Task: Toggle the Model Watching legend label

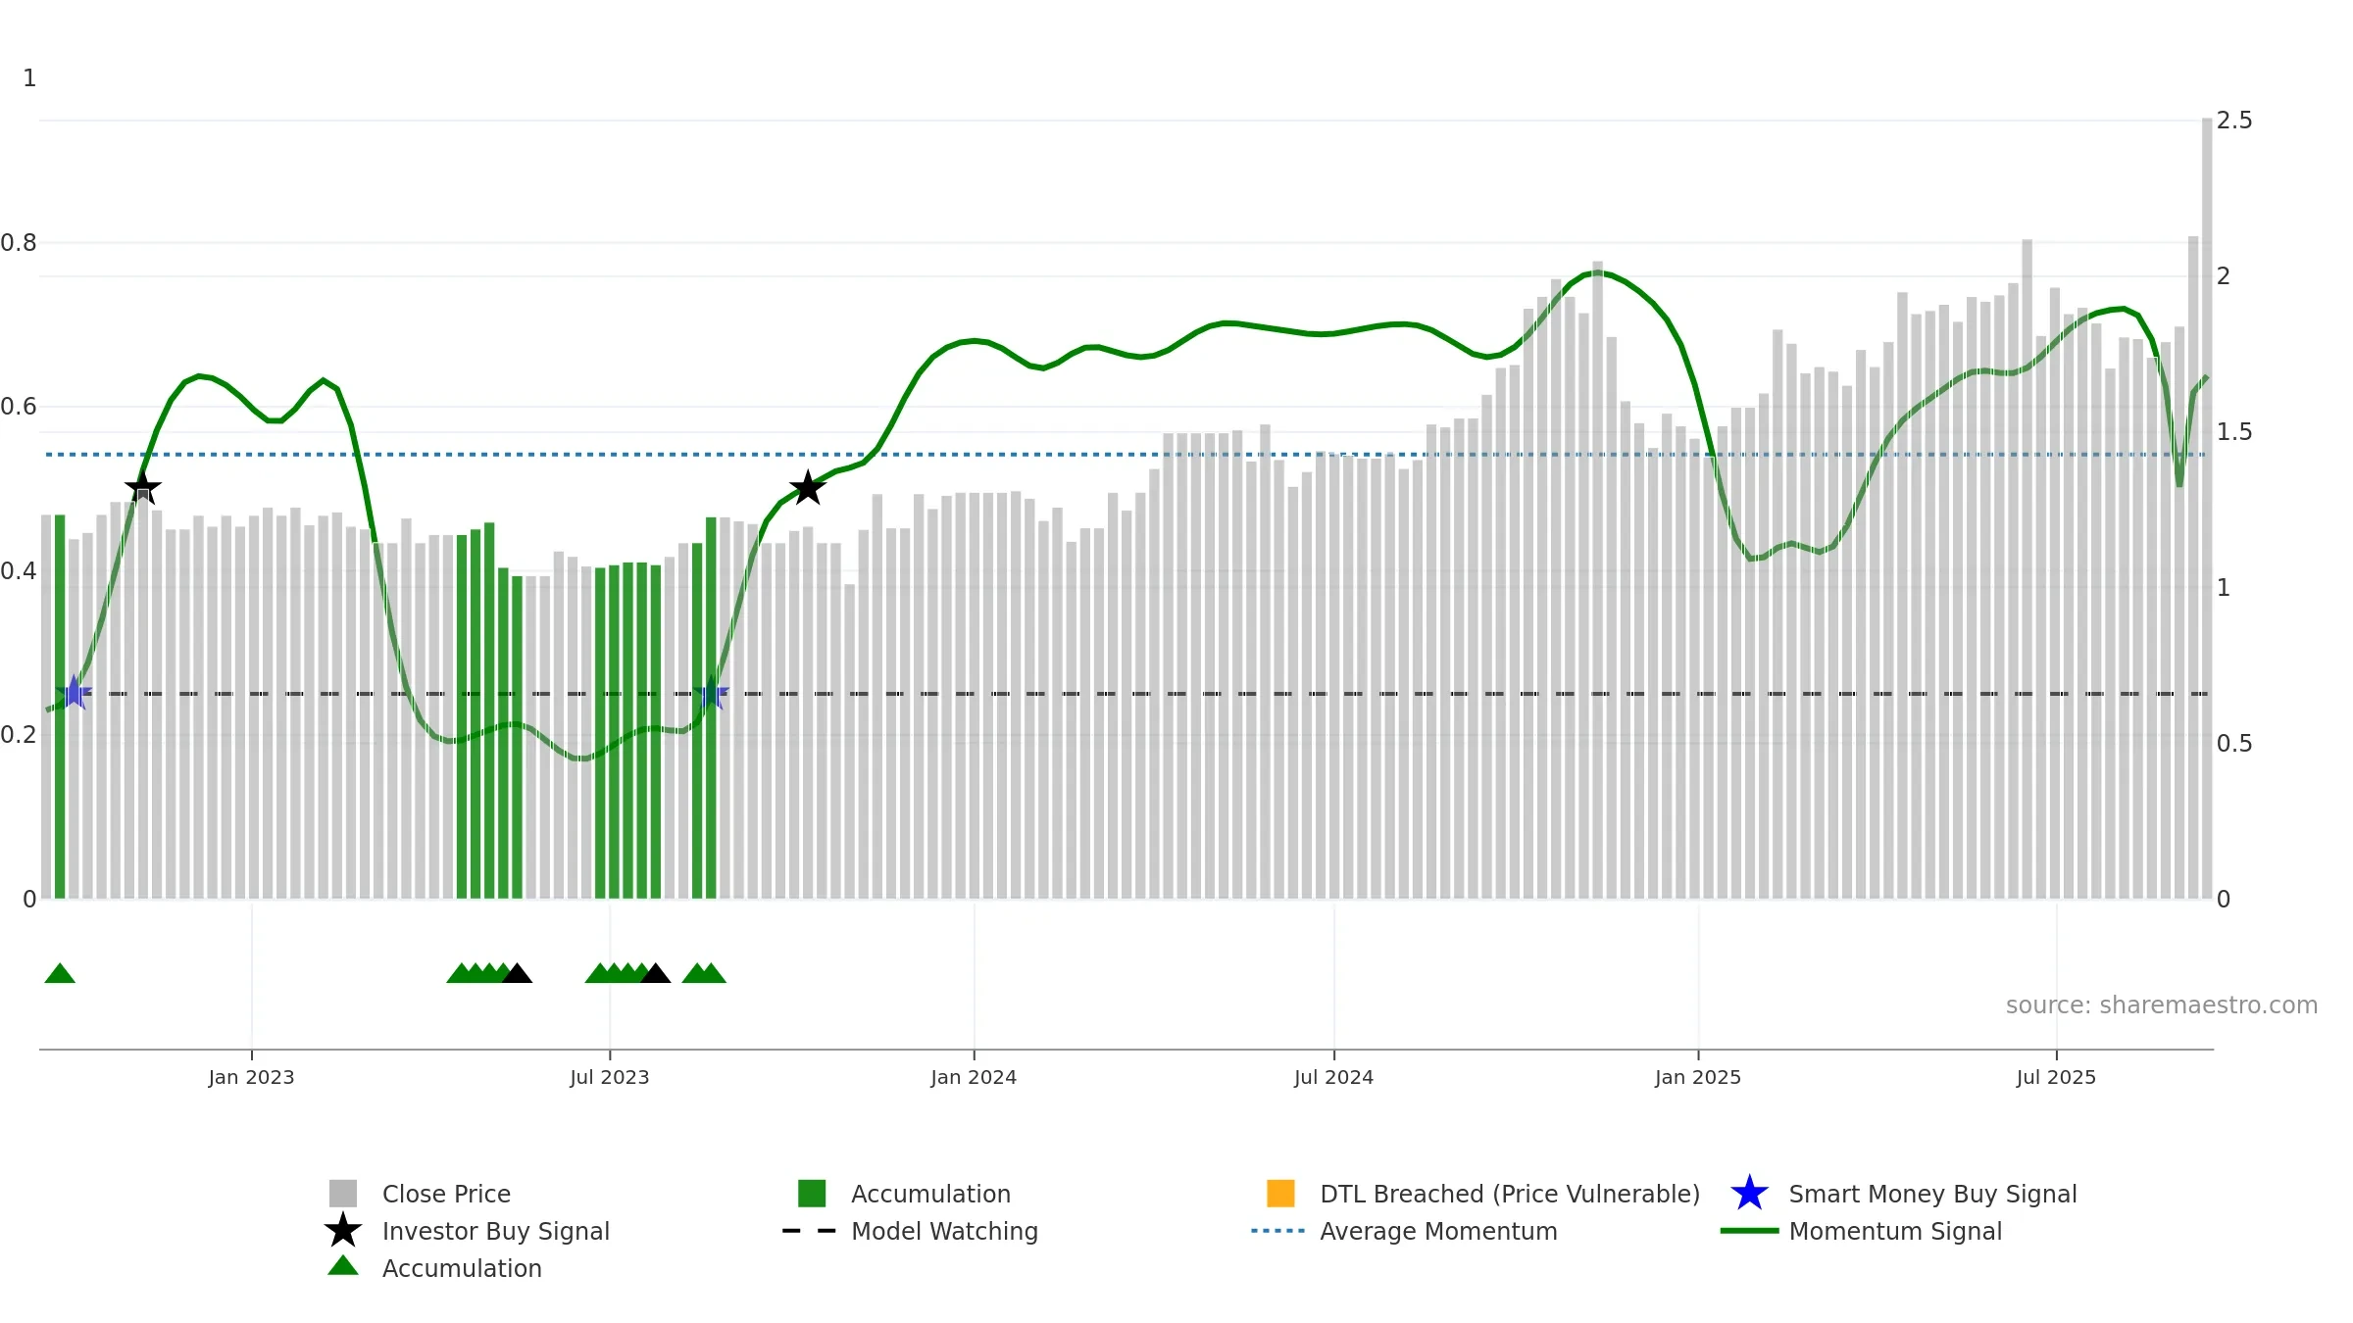Action: point(944,1231)
